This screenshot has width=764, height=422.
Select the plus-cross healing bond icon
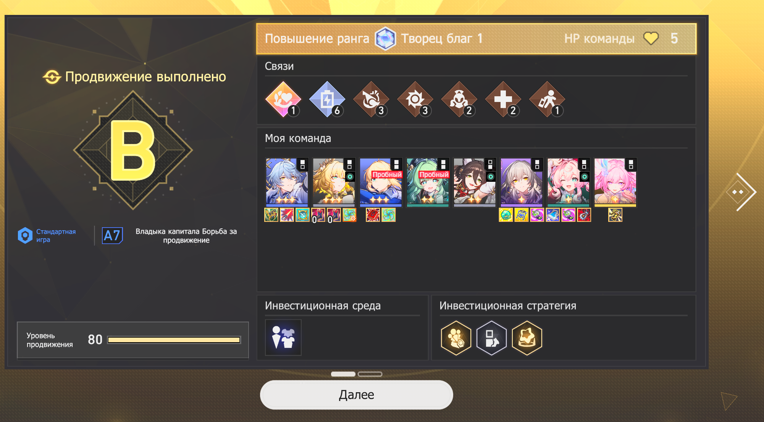click(503, 99)
